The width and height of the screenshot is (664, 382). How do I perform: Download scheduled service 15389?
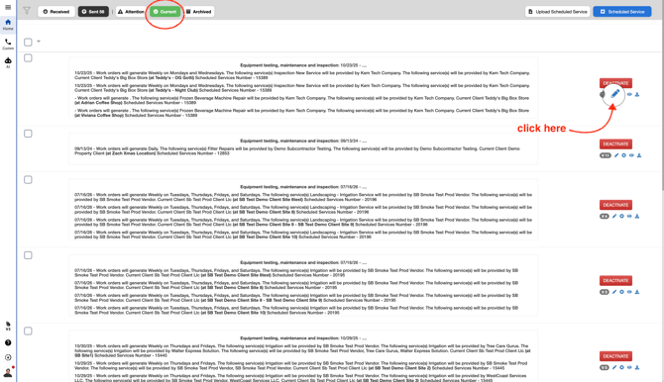coord(637,94)
